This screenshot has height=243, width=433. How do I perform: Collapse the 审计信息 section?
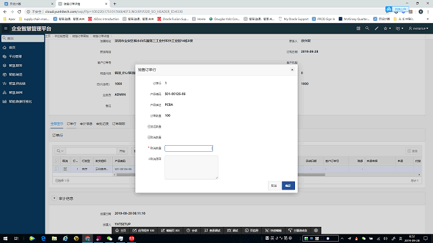click(x=54, y=198)
